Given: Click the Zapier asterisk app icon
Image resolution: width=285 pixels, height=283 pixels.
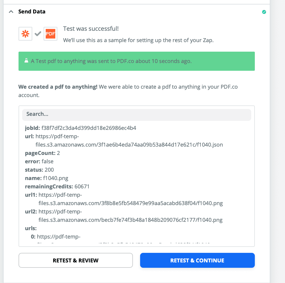Looking at the screenshot, I should click(25, 34).
